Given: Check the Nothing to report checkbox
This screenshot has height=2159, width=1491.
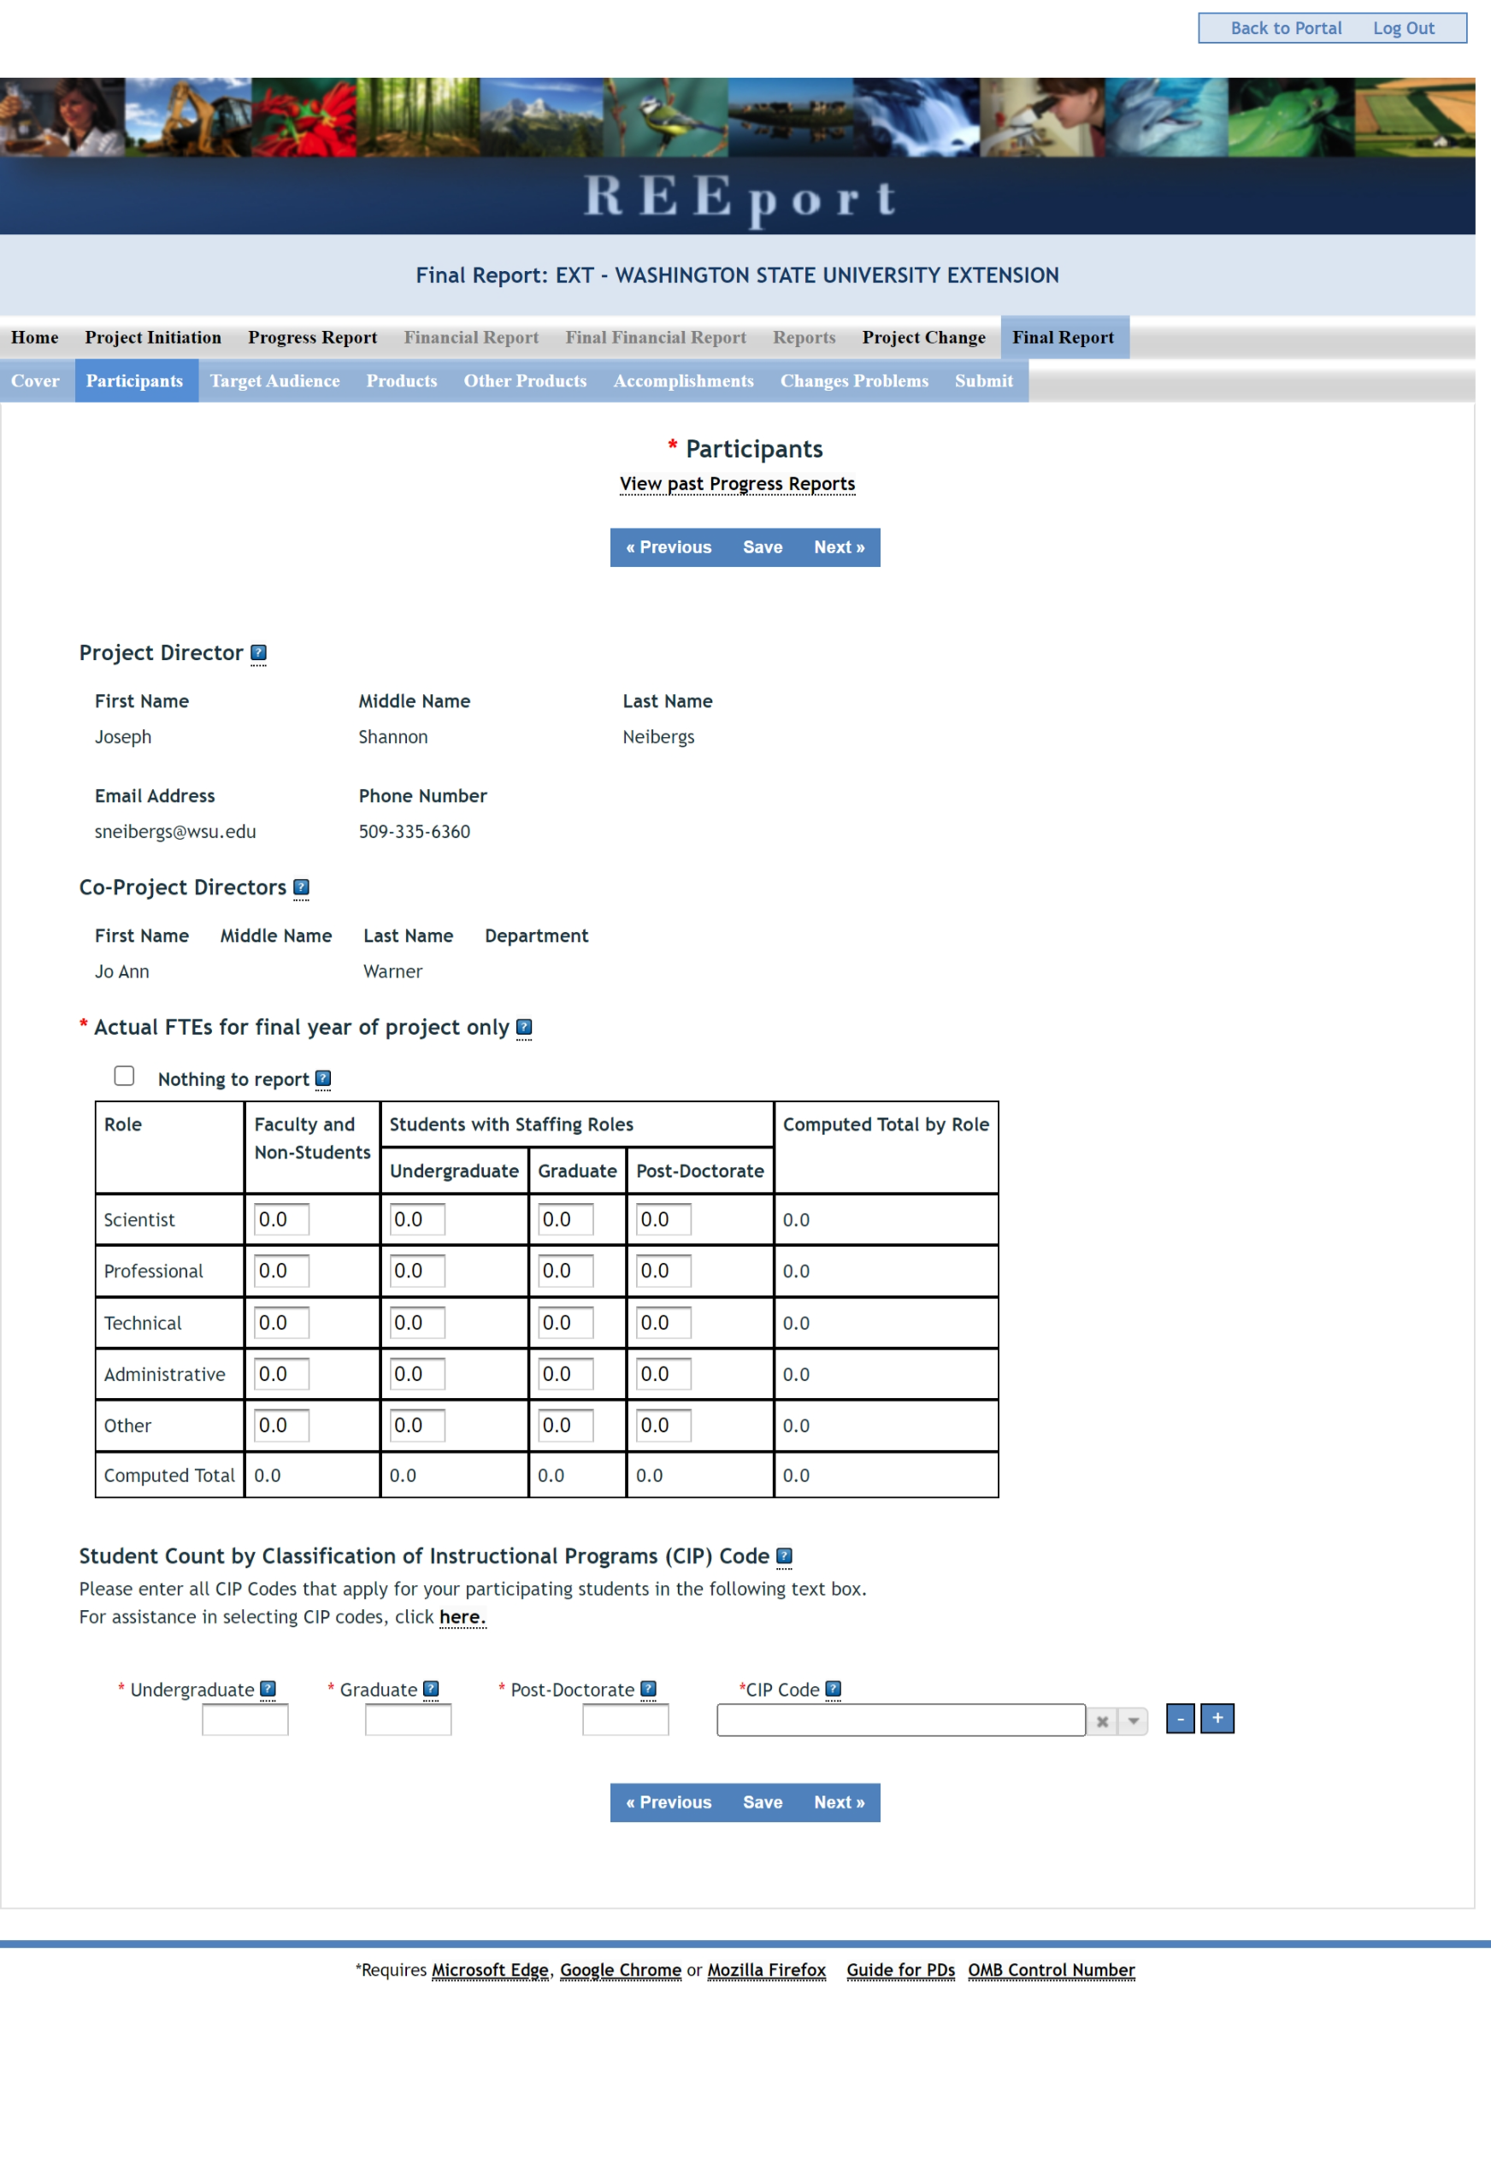Looking at the screenshot, I should coord(124,1077).
